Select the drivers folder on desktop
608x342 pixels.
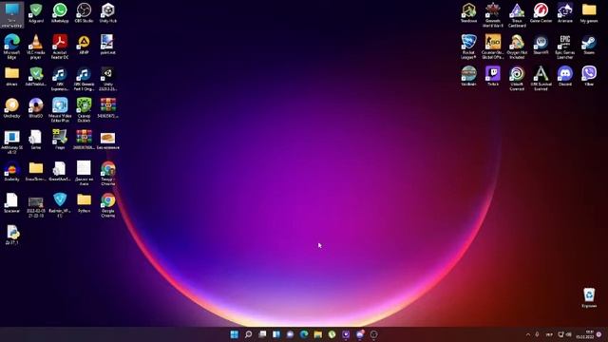coord(11,76)
